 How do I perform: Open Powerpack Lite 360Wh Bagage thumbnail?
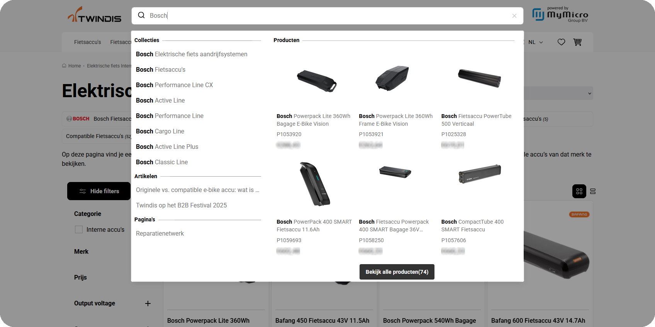(x=317, y=81)
